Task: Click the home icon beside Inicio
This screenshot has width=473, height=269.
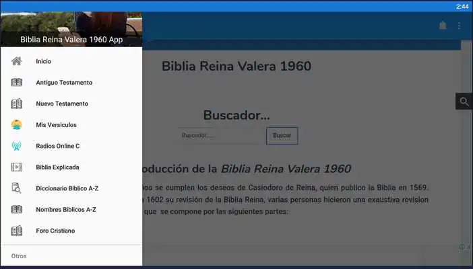Action: click(17, 61)
